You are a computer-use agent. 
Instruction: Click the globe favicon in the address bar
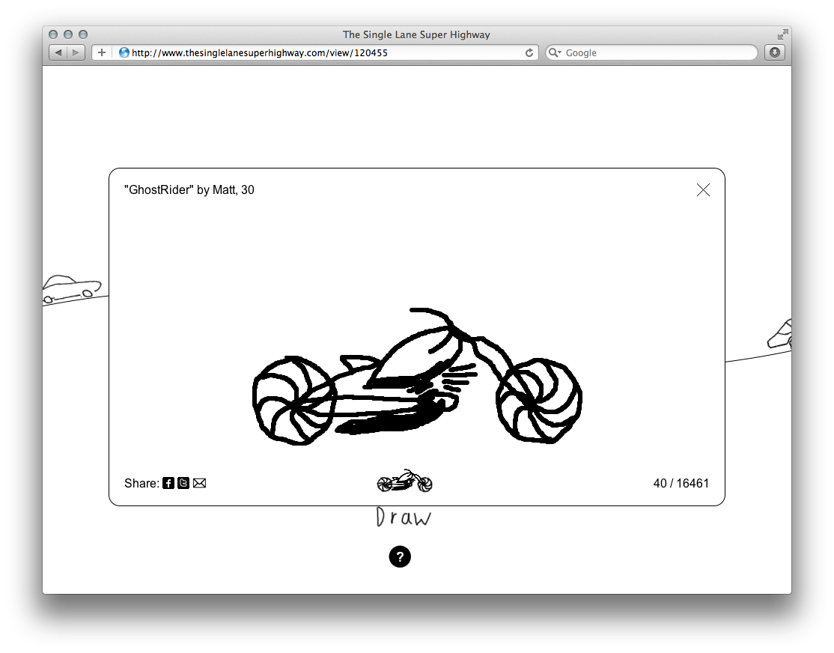tap(124, 53)
